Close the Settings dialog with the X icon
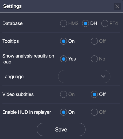This screenshot has width=123, height=139. click(x=117, y=6)
